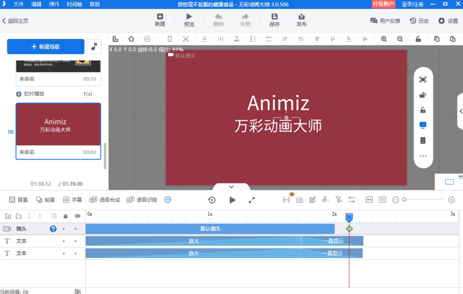Screen dimensions: 463x294
Task: Collapse timeline with the down chevron
Action: click(x=231, y=187)
